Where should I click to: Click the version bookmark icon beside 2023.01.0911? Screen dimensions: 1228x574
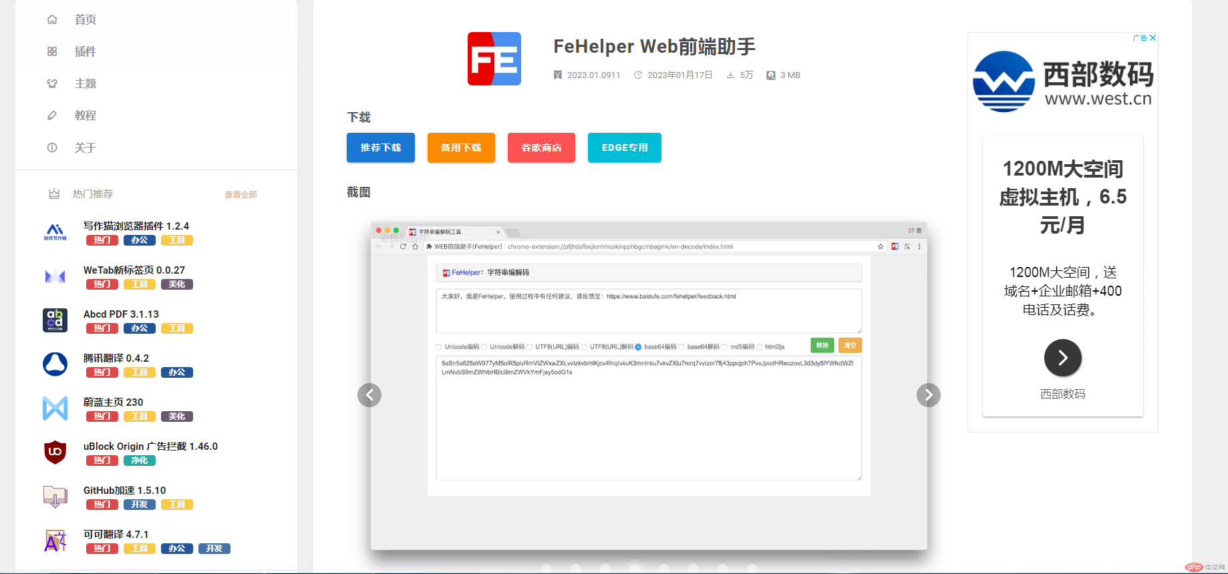click(558, 75)
